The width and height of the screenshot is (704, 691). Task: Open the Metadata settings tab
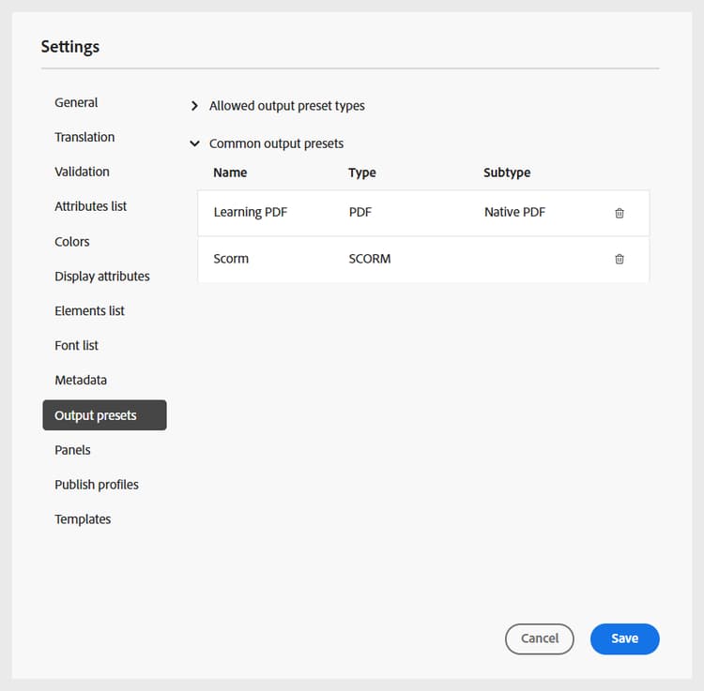81,380
